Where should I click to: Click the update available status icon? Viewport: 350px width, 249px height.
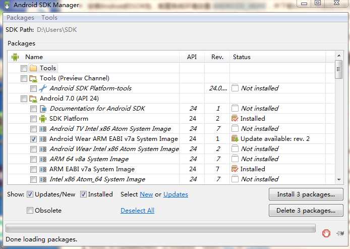[235, 139]
